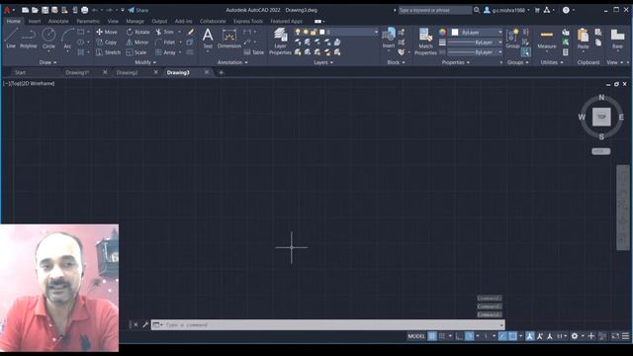The image size is (633, 356).
Task: Select the Arc tool
Action: (67, 39)
